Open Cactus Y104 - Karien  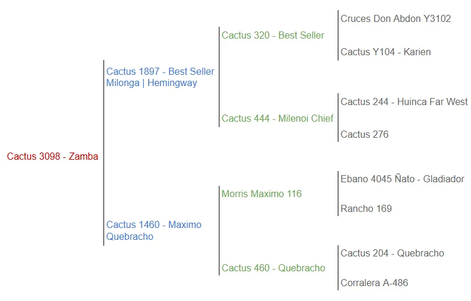point(385,52)
